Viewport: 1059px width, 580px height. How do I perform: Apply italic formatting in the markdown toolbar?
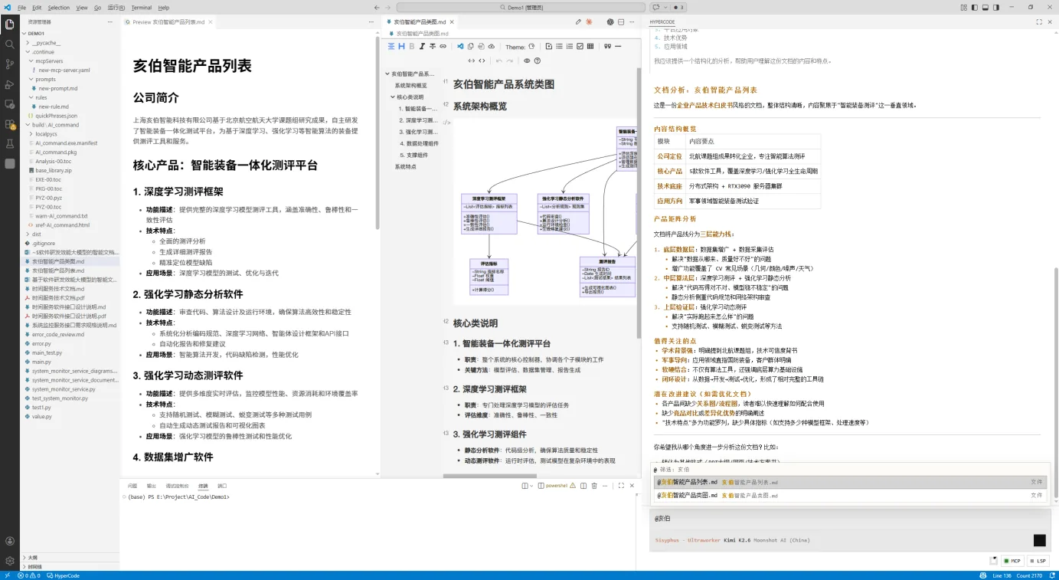click(422, 46)
